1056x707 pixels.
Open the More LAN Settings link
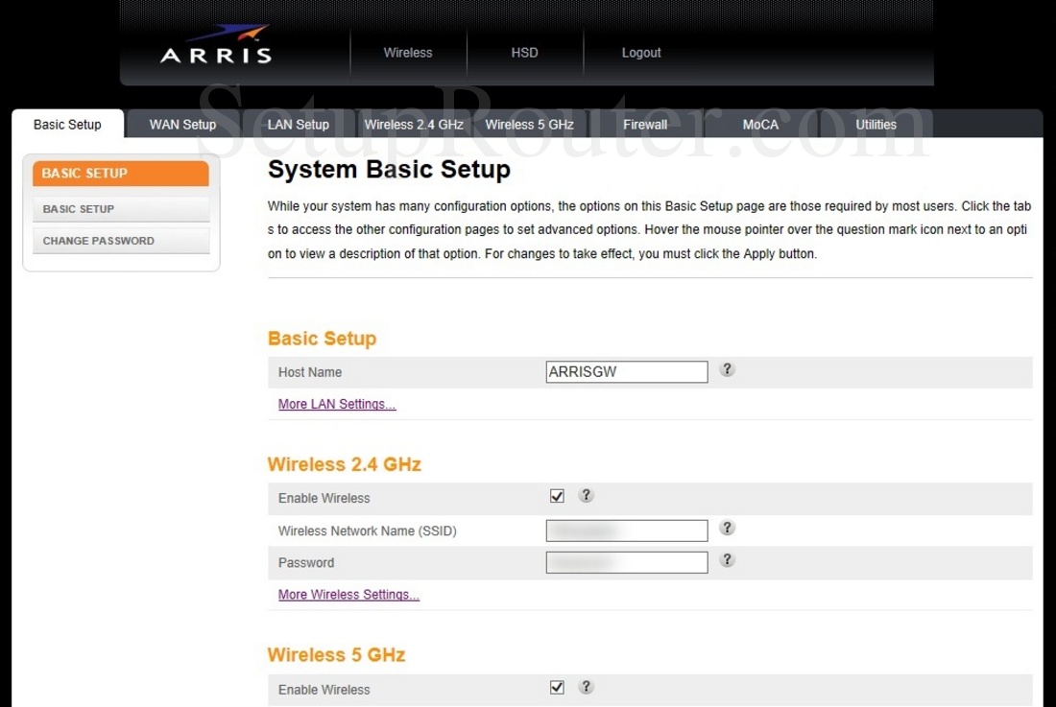click(337, 404)
